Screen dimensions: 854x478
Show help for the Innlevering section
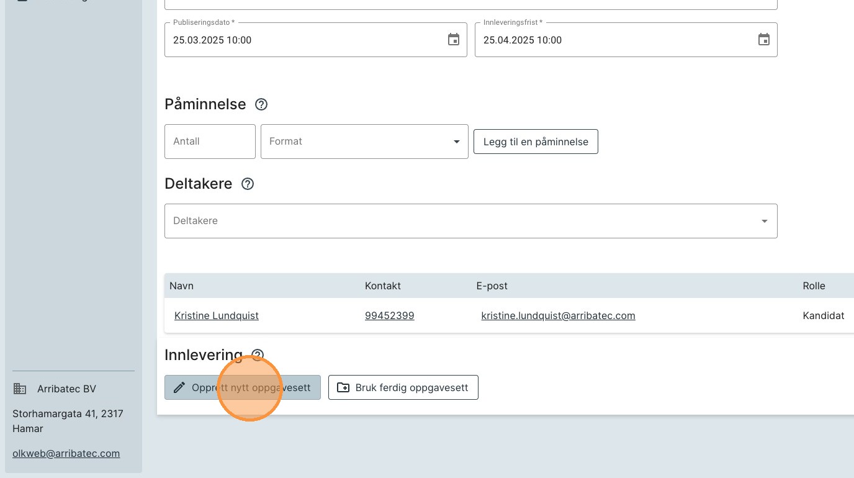(258, 355)
